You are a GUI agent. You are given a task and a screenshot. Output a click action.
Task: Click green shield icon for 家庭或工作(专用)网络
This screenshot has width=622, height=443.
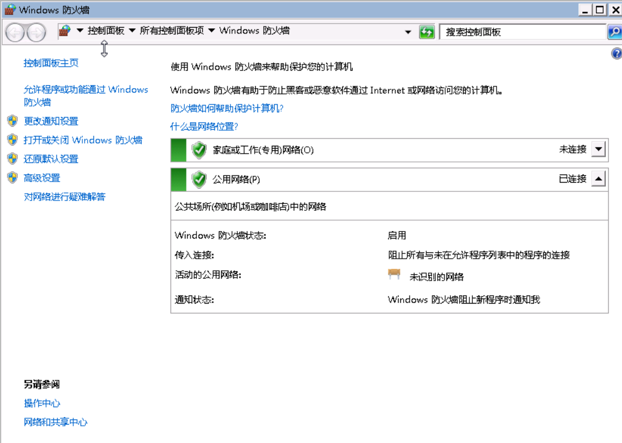[199, 150]
